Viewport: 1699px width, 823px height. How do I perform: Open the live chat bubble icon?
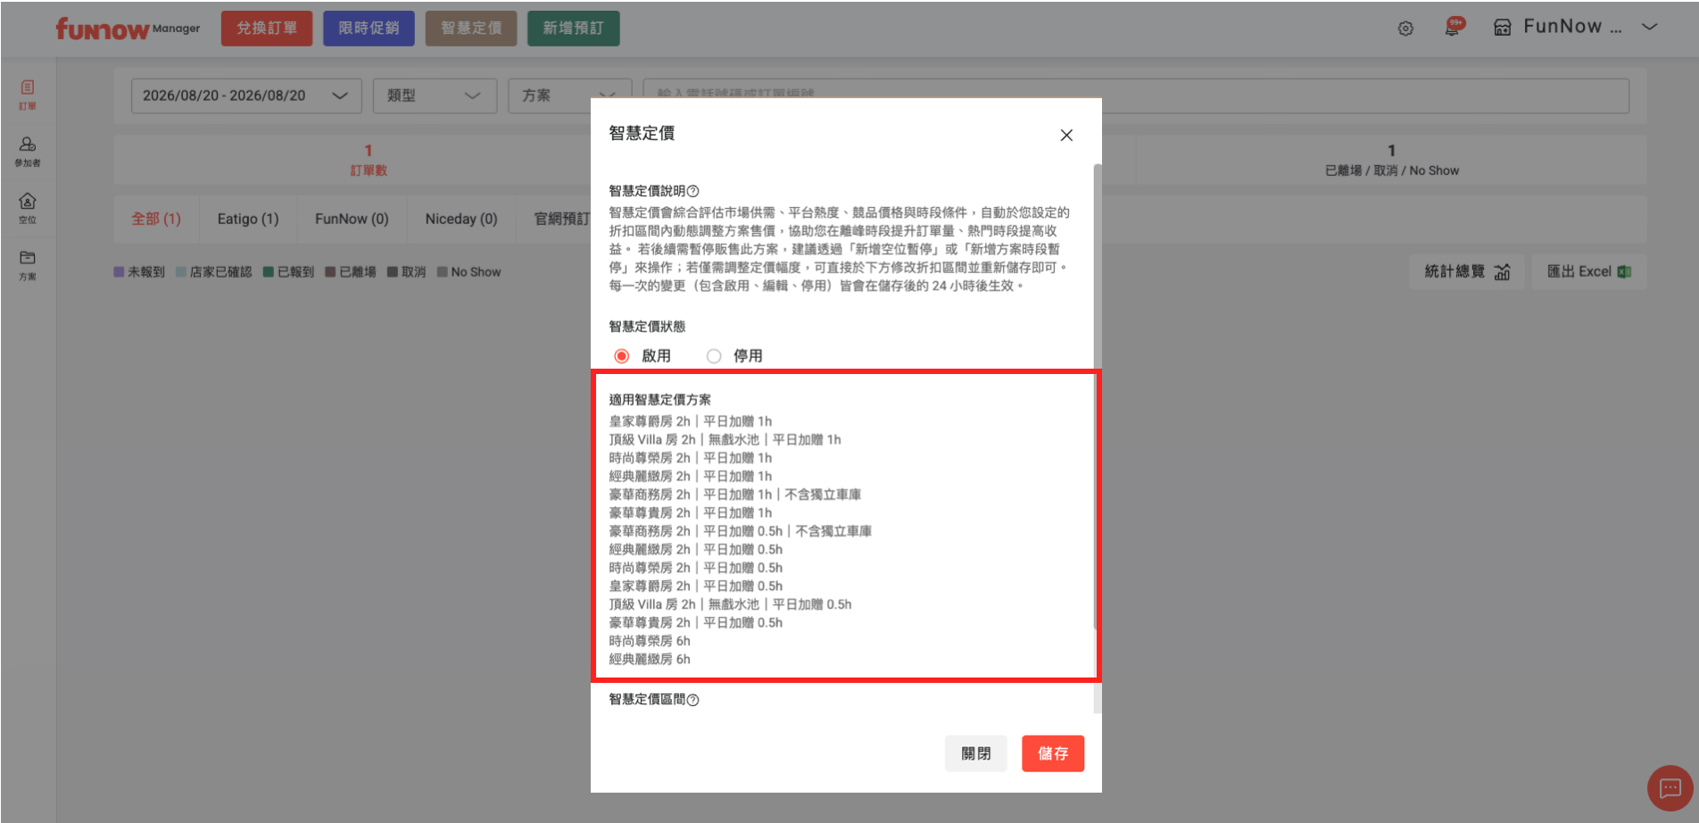coord(1670,788)
